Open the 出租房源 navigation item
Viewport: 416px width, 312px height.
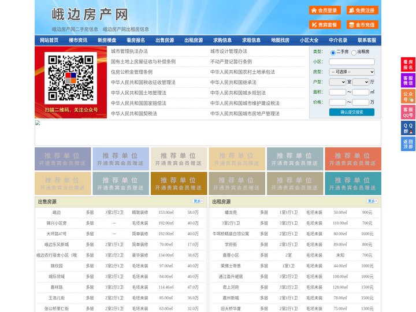point(194,40)
